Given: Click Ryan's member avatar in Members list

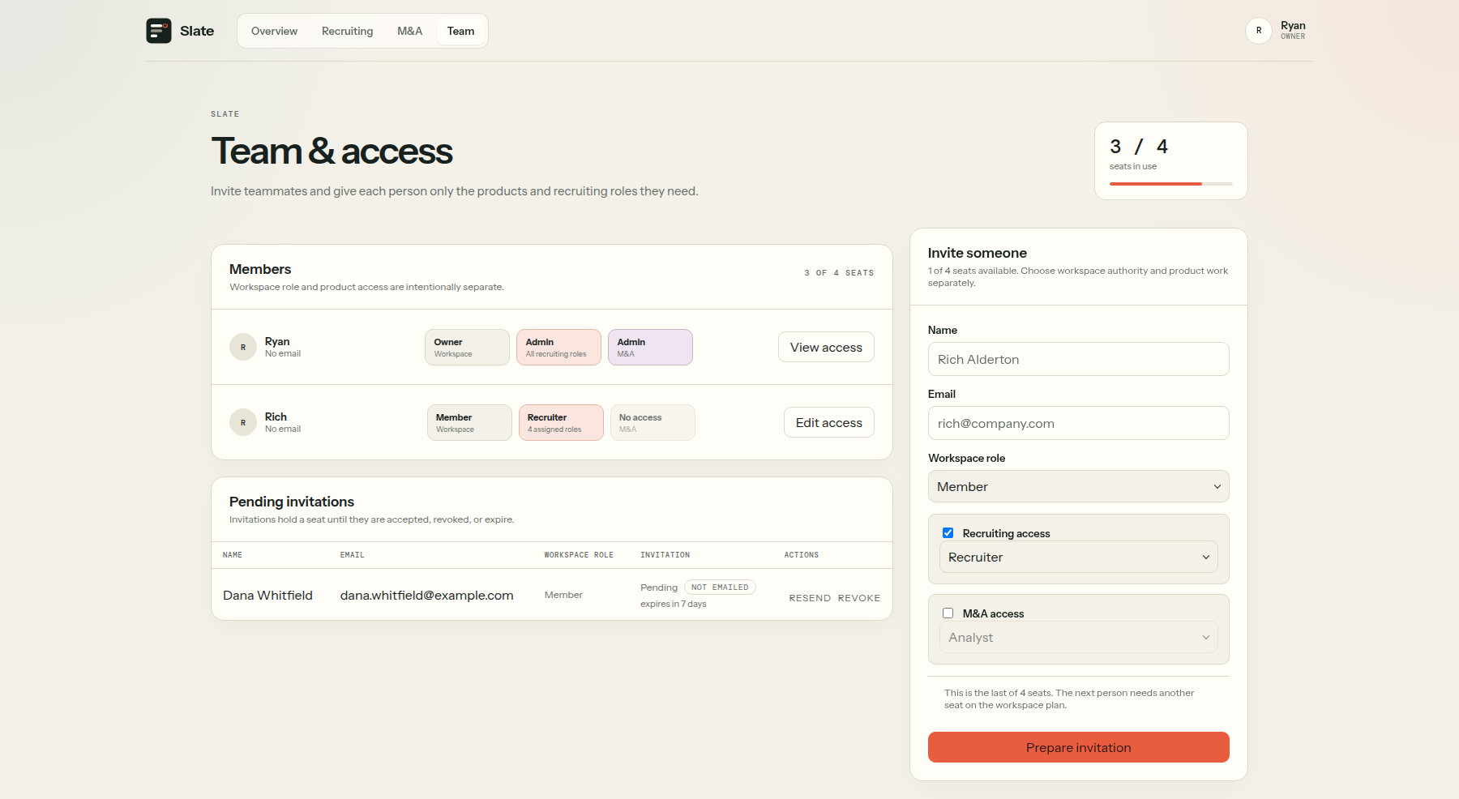Looking at the screenshot, I should [x=243, y=347].
